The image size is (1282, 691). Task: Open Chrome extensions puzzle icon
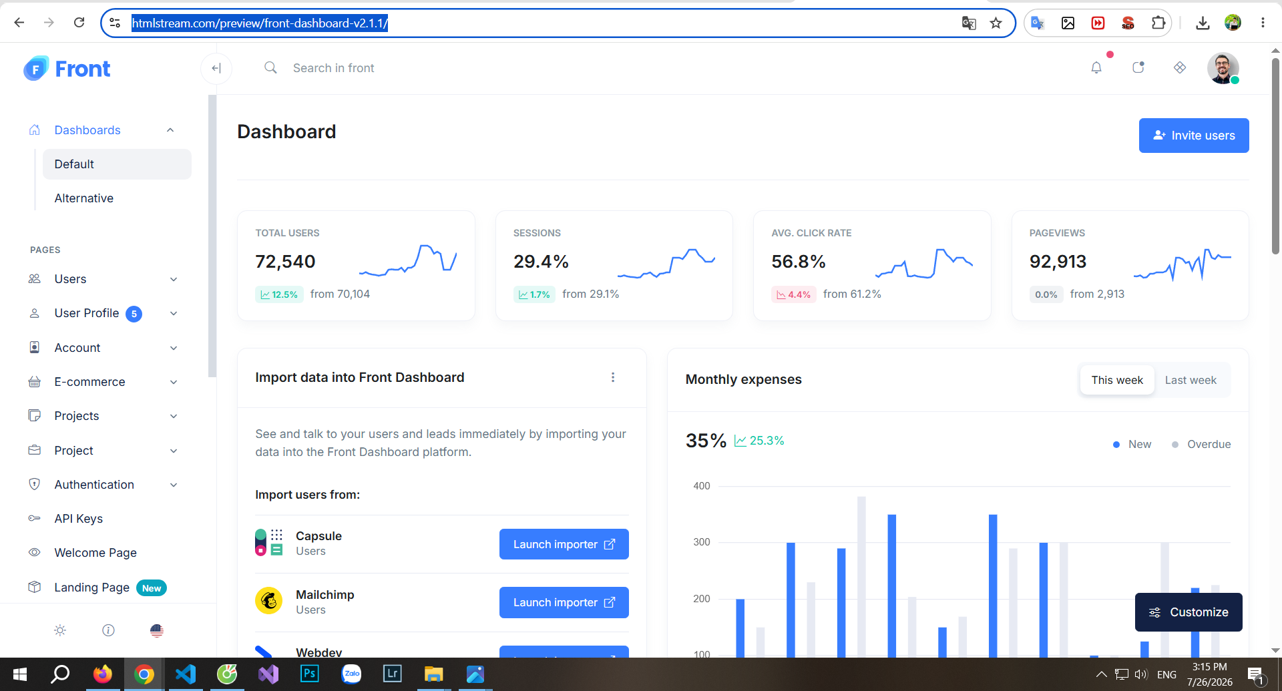(1158, 23)
